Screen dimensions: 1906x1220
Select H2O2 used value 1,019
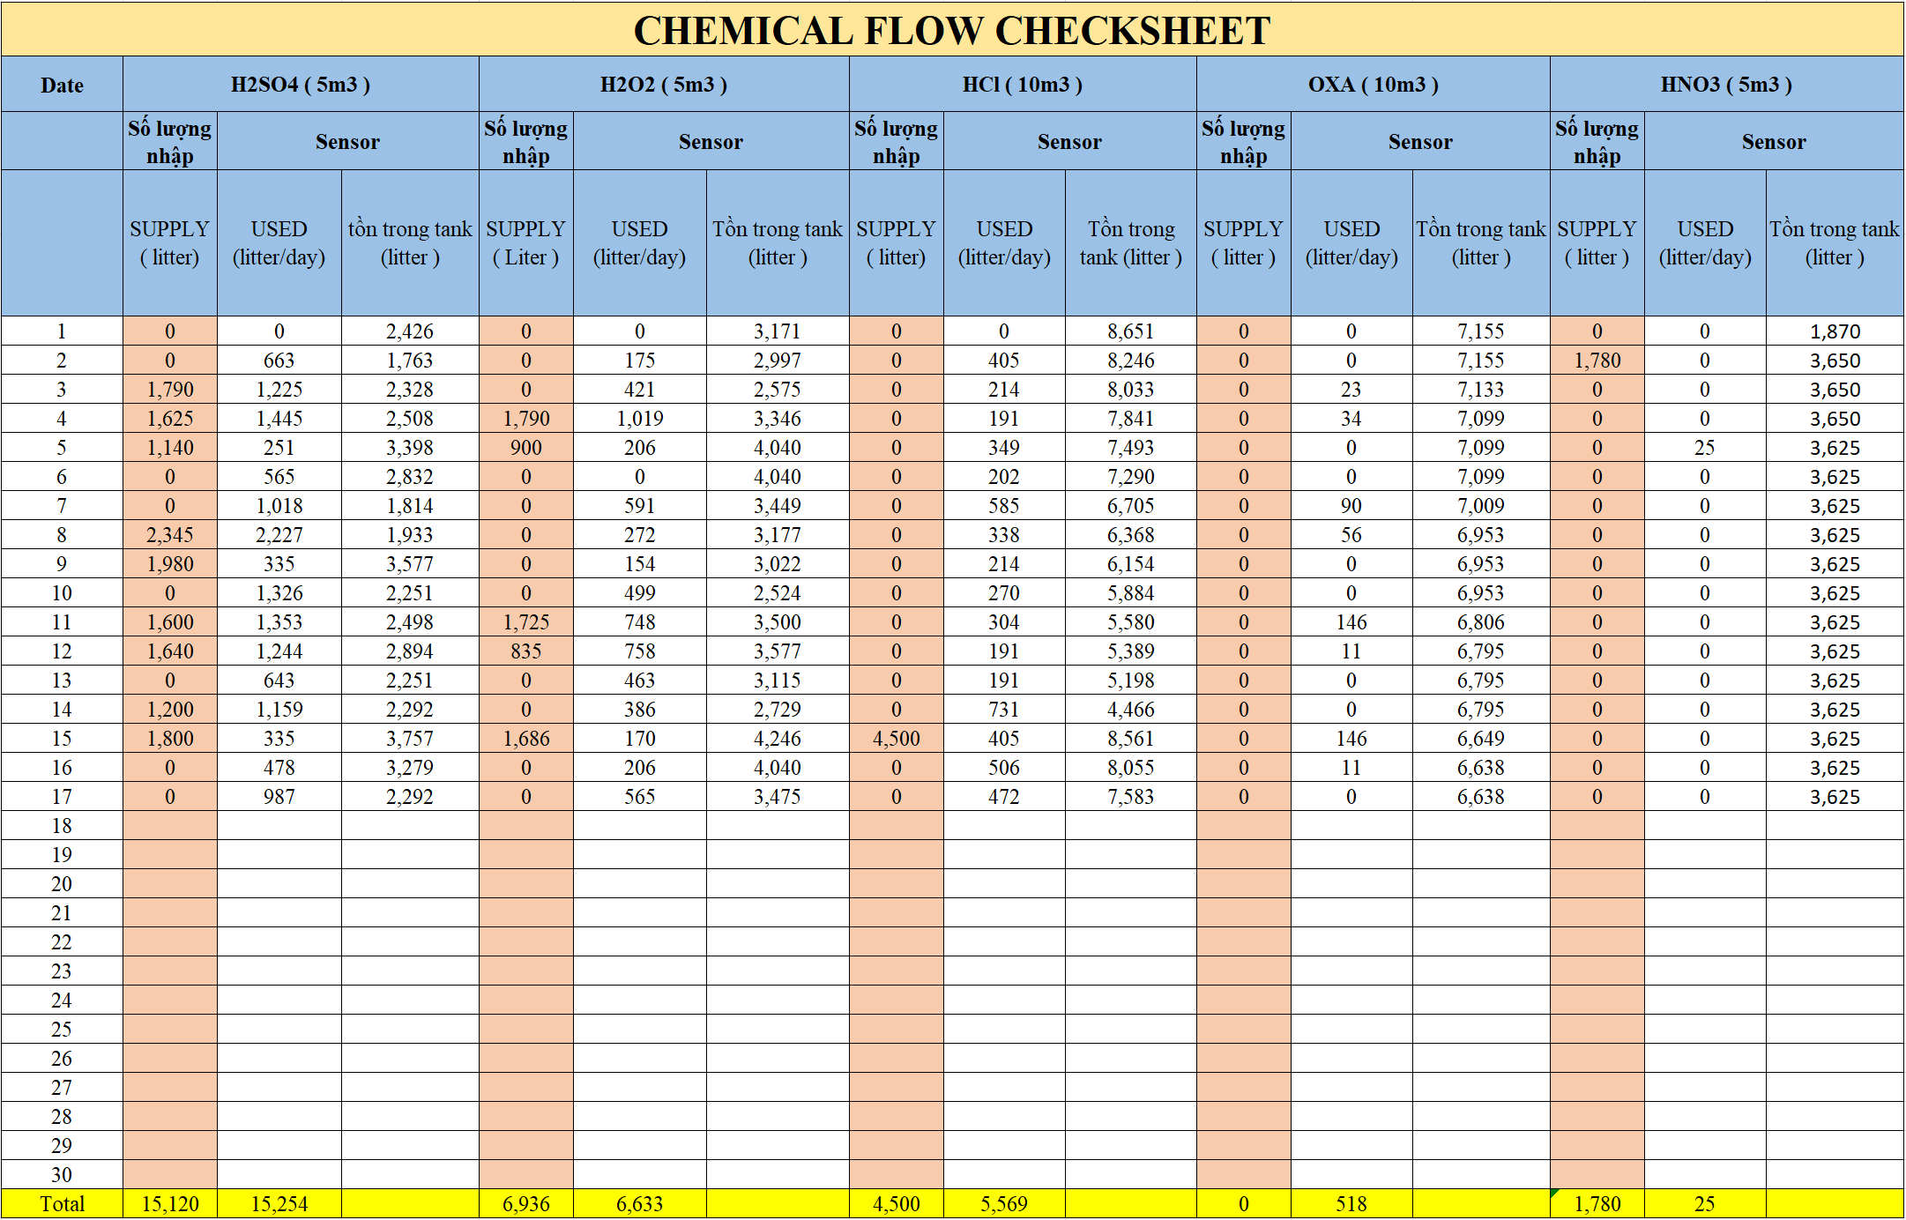coord(640,419)
